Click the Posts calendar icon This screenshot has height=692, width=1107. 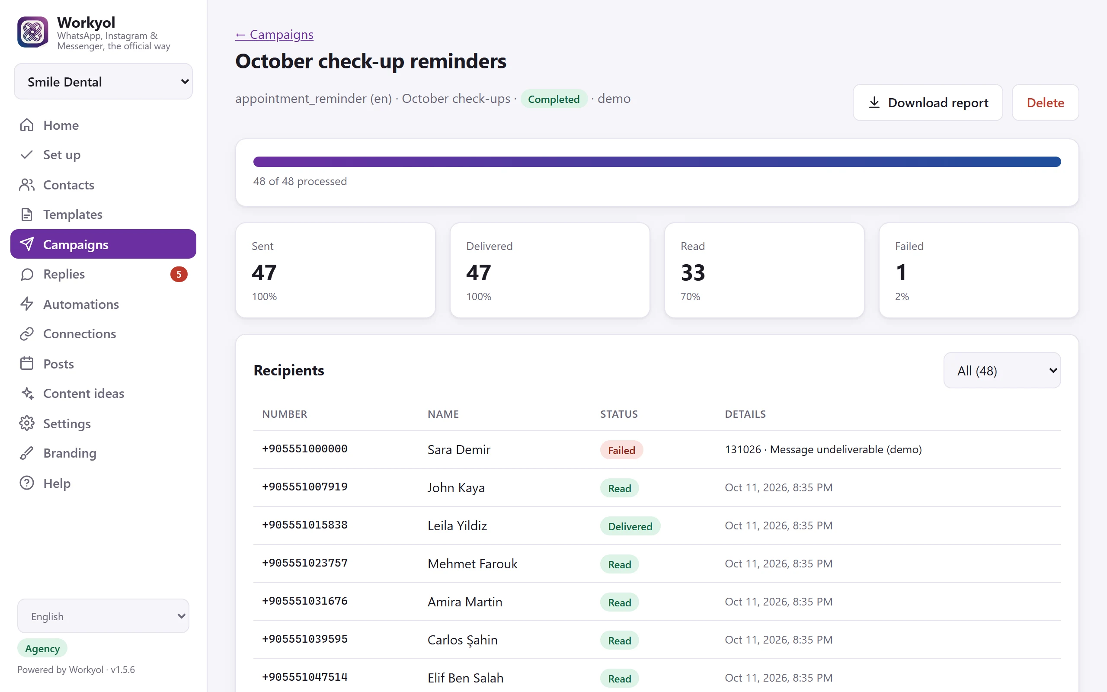[27, 363]
